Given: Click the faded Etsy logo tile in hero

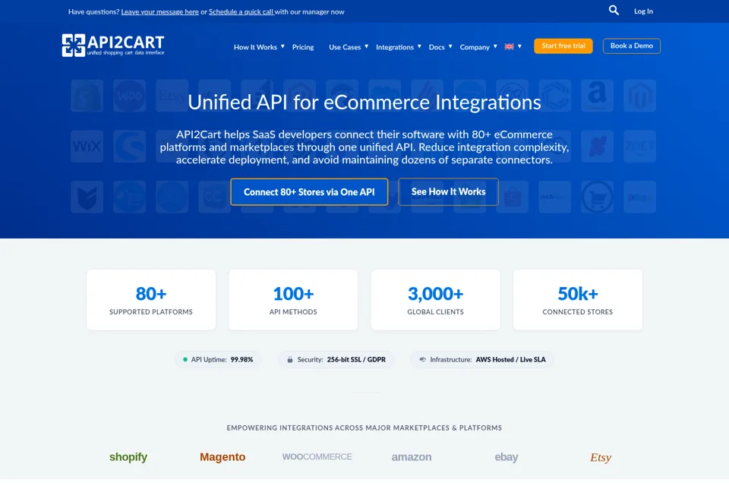Looking at the screenshot, I should tap(172, 96).
